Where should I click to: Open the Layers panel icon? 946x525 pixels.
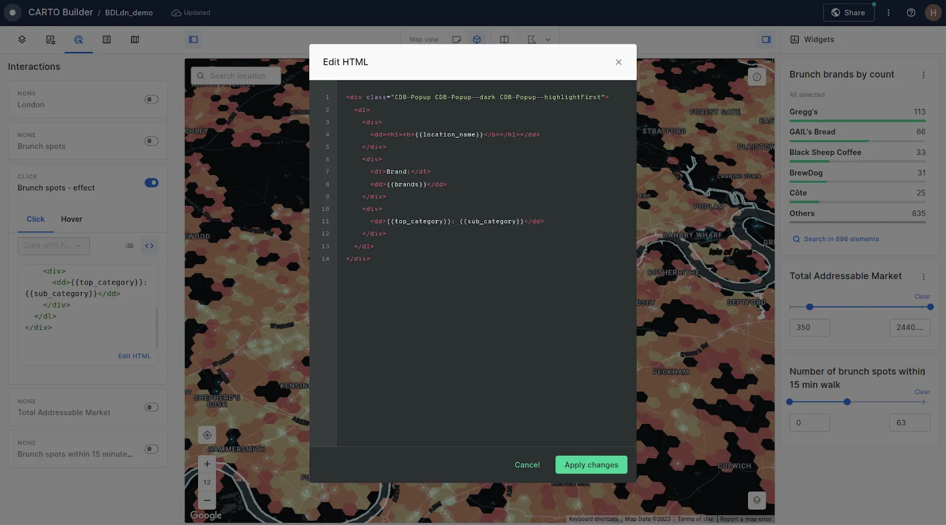pos(22,40)
